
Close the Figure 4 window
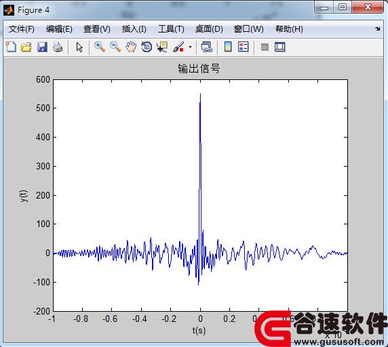368,7
